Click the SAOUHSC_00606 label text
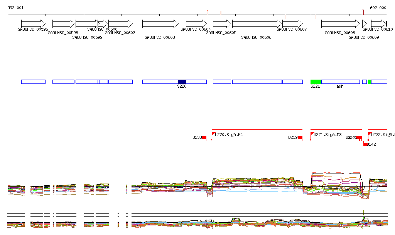This screenshot has width=395, height=235. pyautogui.click(x=256, y=37)
